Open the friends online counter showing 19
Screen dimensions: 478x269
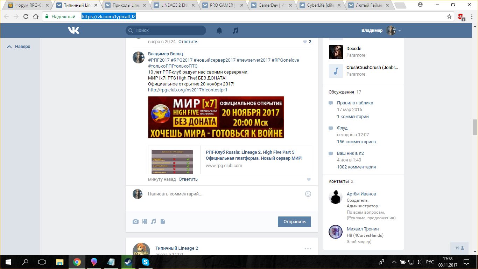tap(459, 248)
